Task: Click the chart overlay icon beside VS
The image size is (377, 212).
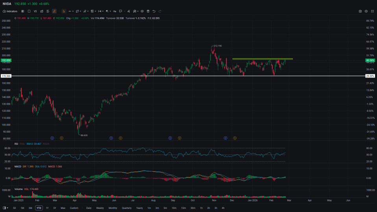Action: (x=42, y=11)
